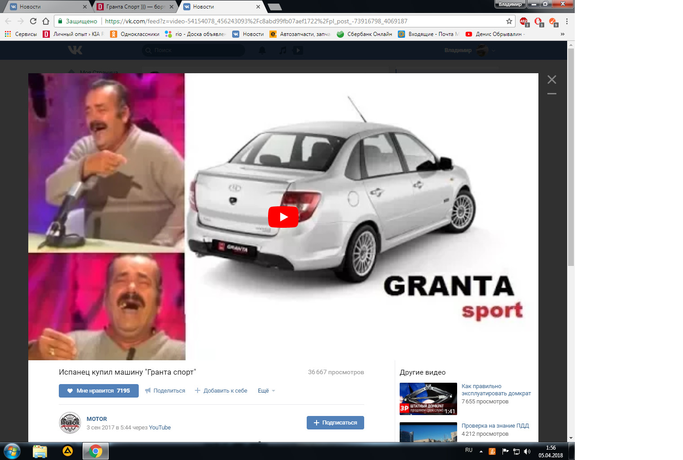683x460 pixels.
Task: Switch to Гранта Спорт tab
Action: click(135, 7)
